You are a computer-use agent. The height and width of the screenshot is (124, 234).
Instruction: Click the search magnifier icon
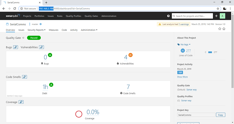click(174, 16)
